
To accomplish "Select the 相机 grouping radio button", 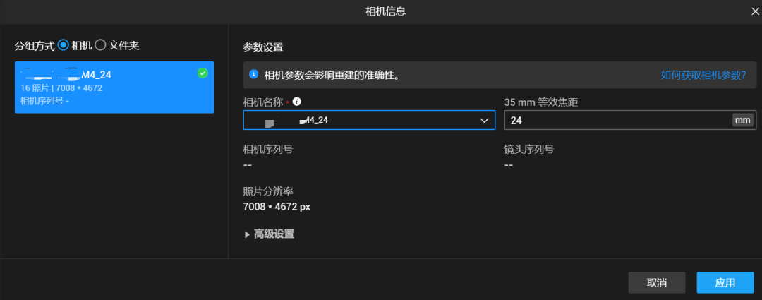I will coord(64,45).
